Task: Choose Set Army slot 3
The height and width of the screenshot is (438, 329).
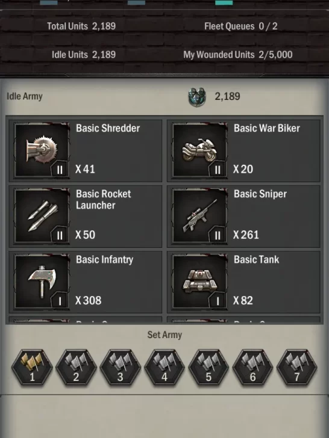Action: pos(121,368)
